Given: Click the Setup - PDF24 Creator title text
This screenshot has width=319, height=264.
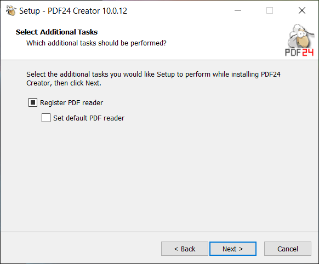Looking at the screenshot, I should point(73,11).
